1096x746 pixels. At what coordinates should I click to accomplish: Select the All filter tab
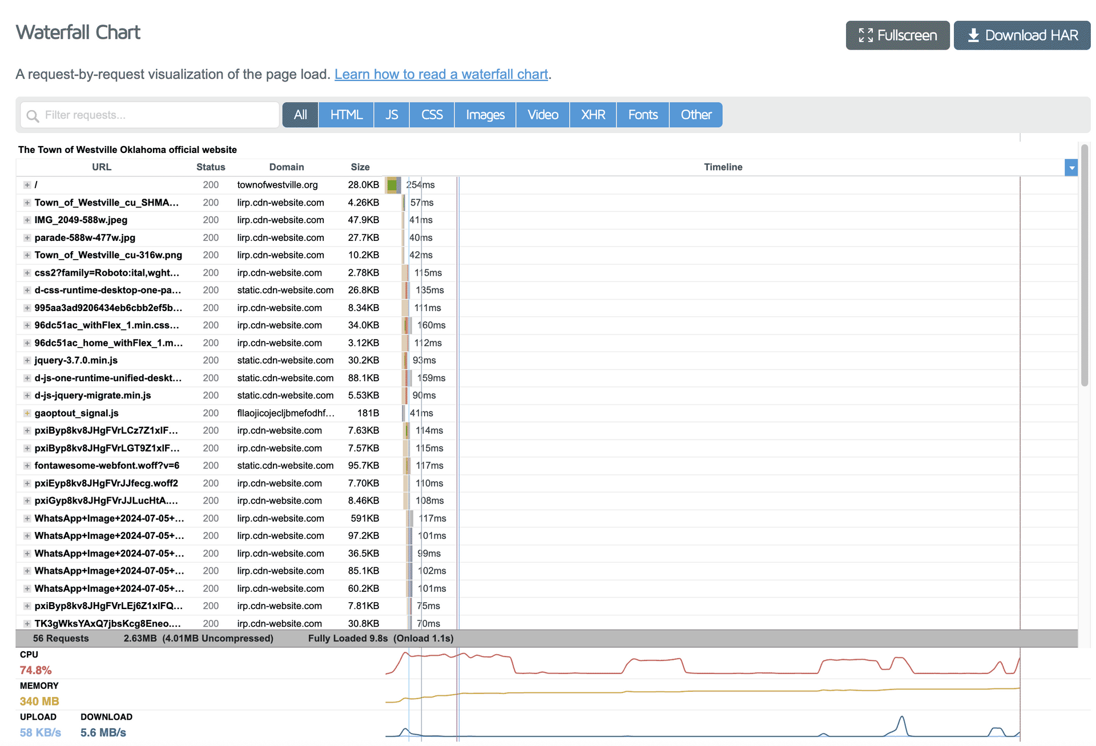(x=300, y=115)
